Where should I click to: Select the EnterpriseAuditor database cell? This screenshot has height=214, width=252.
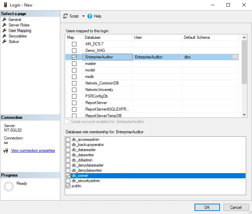[107, 57]
